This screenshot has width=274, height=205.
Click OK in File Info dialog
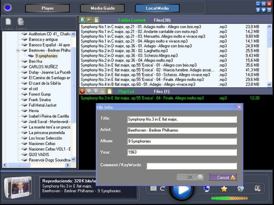click(190, 177)
